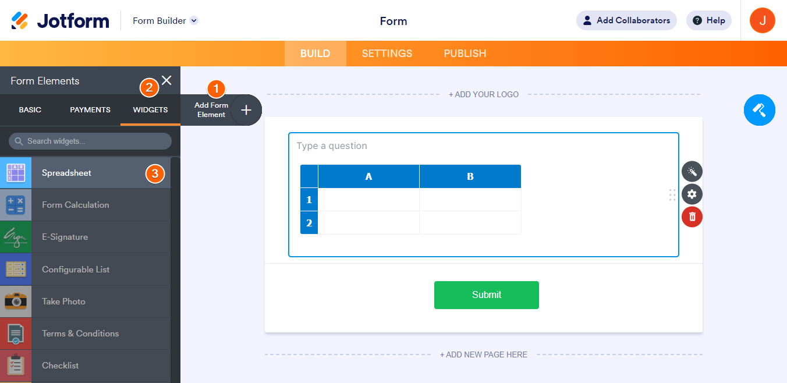The image size is (787, 383).
Task: Select the Form Calculation widget icon
Action: coord(16,205)
